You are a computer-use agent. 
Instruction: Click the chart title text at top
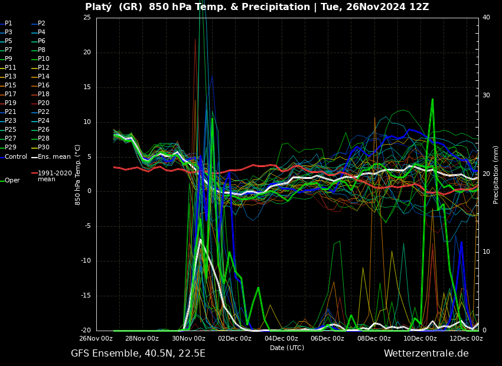tap(257, 7)
